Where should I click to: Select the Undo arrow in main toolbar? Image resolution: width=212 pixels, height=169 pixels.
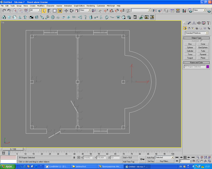4,11
